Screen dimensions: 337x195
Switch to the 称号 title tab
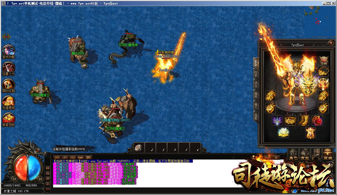pos(256,105)
